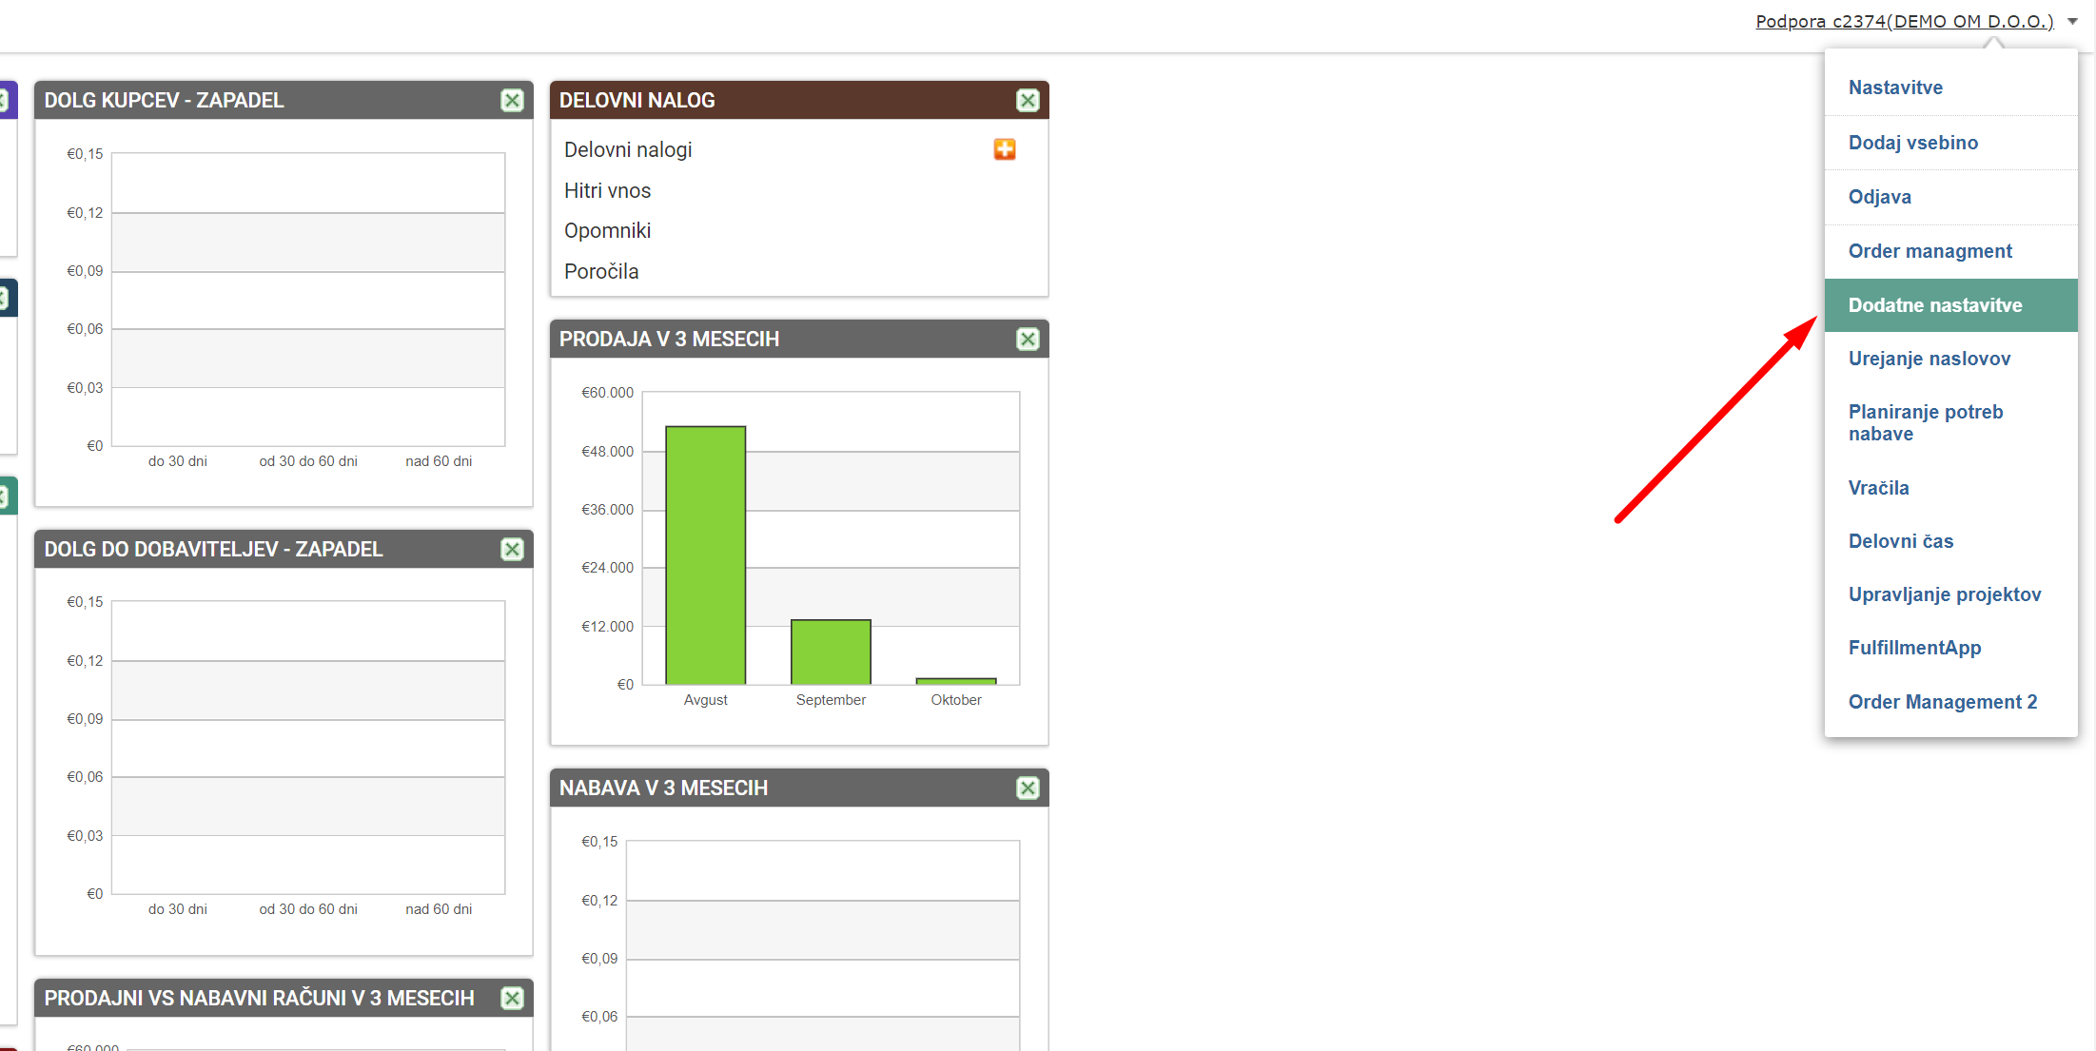Open the Podpora c2374 user menu link
The height and width of the screenshot is (1051, 2096).
[1904, 21]
